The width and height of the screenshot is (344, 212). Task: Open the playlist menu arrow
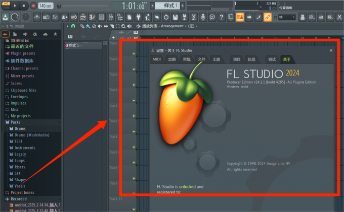(67, 26)
